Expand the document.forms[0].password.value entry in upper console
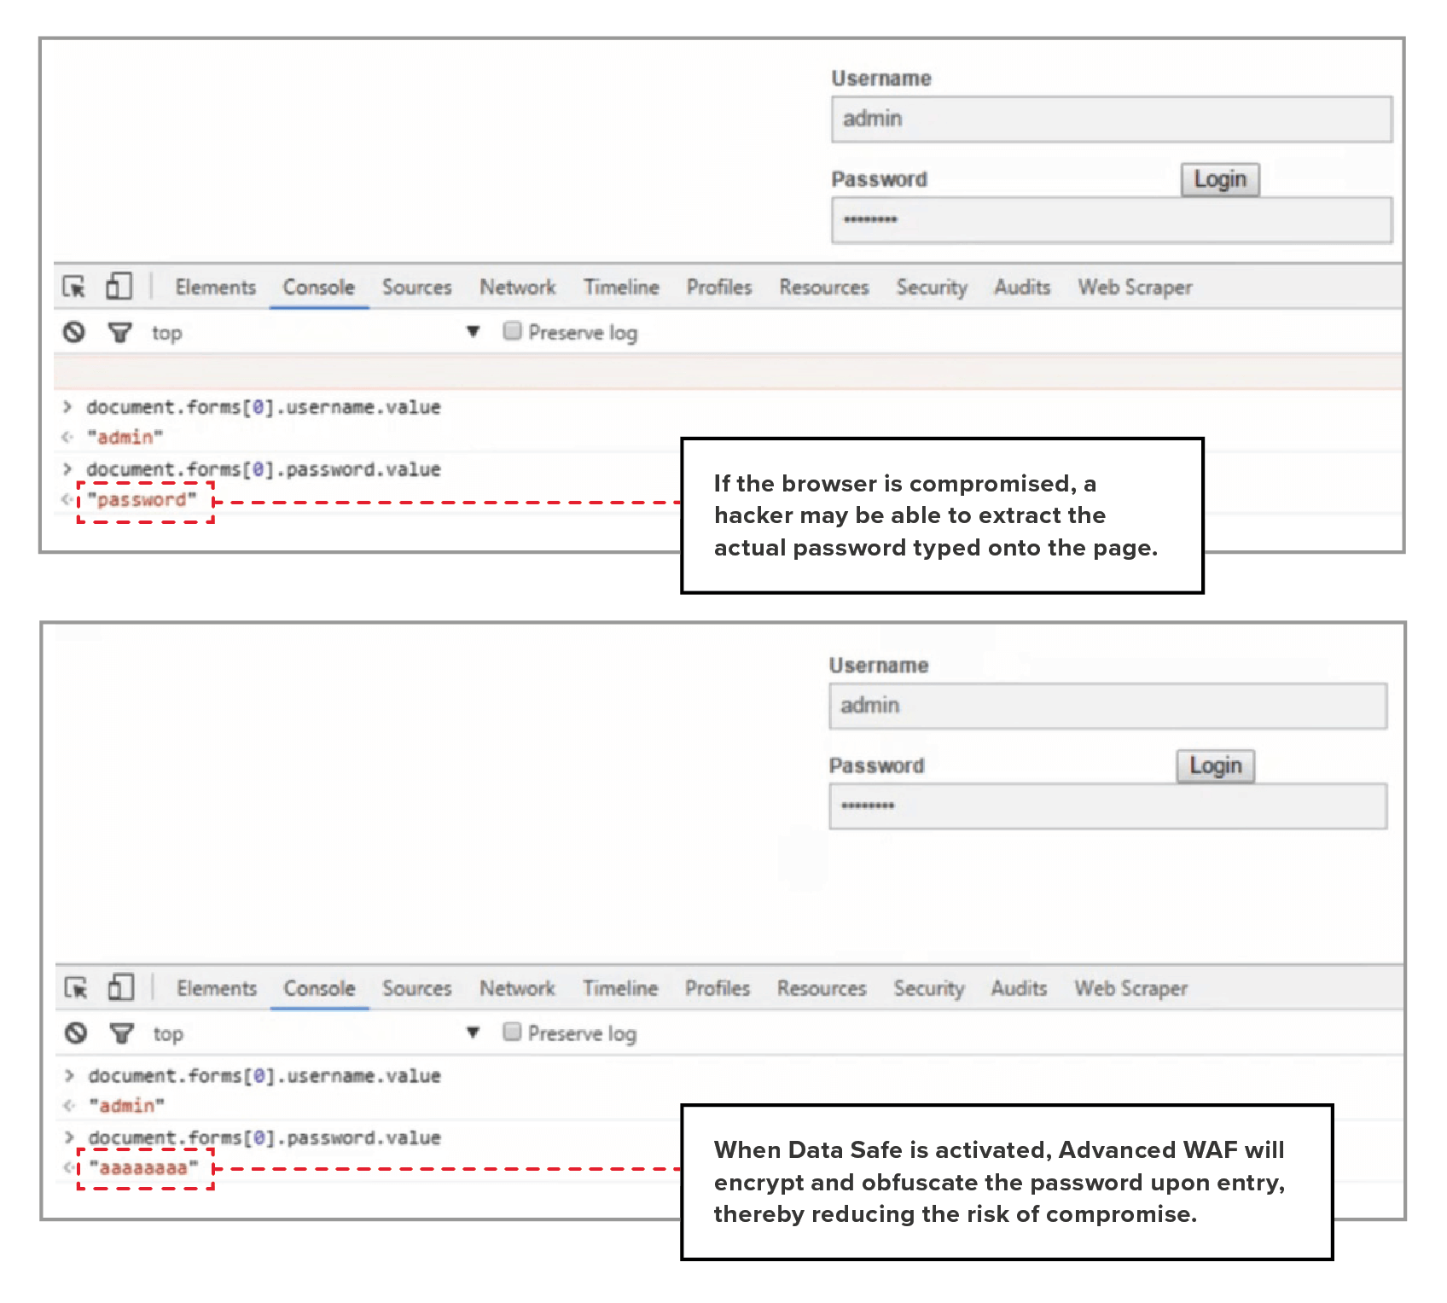Screen dimensions: 1447x1303 tap(67, 468)
